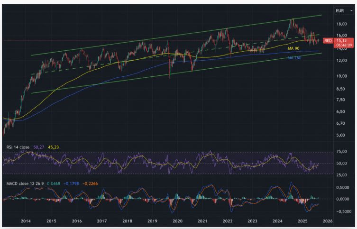
Task: Click the RSI 50,00 scale label
Action: (341, 164)
